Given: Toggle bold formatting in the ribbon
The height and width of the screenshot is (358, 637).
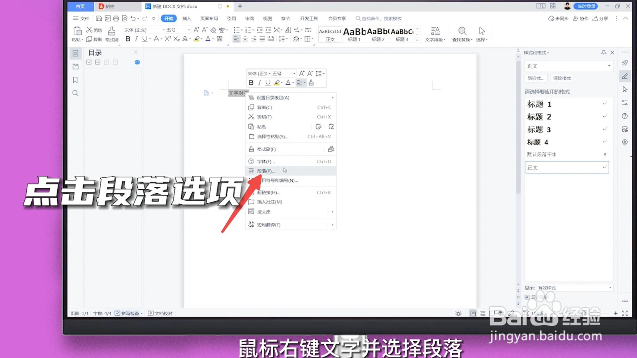Looking at the screenshot, I should point(128,39).
